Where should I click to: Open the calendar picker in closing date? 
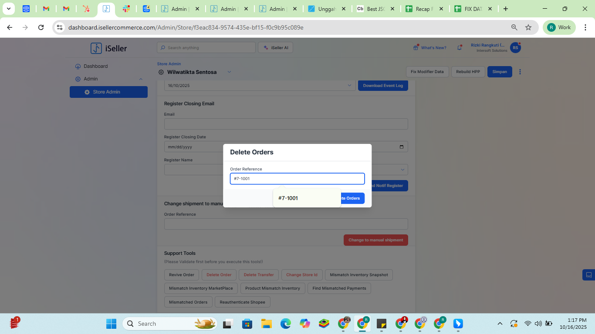(402, 147)
